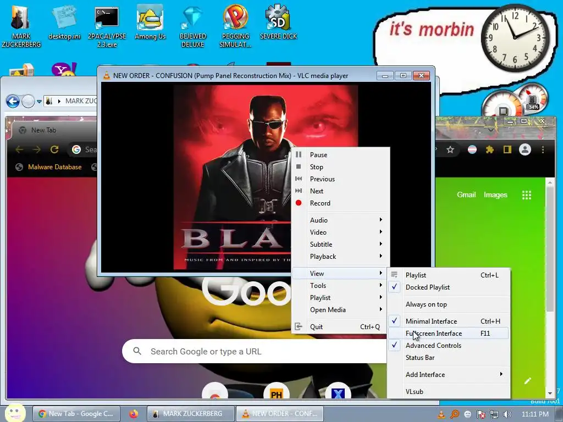563x422 pixels.
Task: Open Google apps grid icon
Action: 526,195
